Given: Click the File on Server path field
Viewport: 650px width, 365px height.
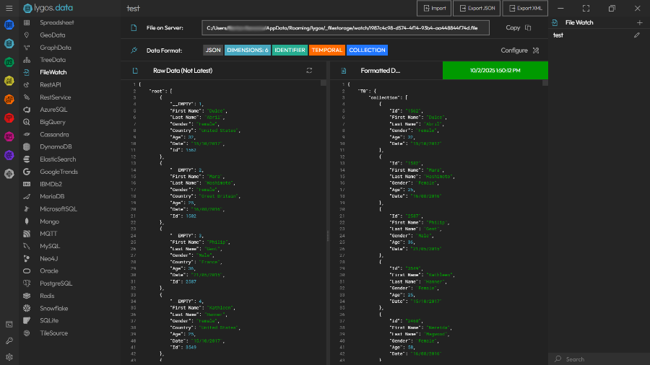Looking at the screenshot, I should pyautogui.click(x=345, y=27).
